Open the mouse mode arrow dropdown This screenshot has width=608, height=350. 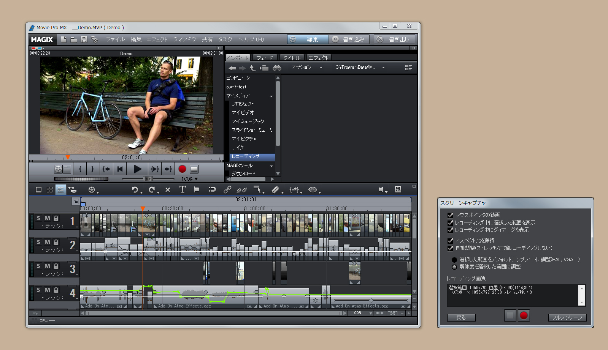(x=264, y=192)
